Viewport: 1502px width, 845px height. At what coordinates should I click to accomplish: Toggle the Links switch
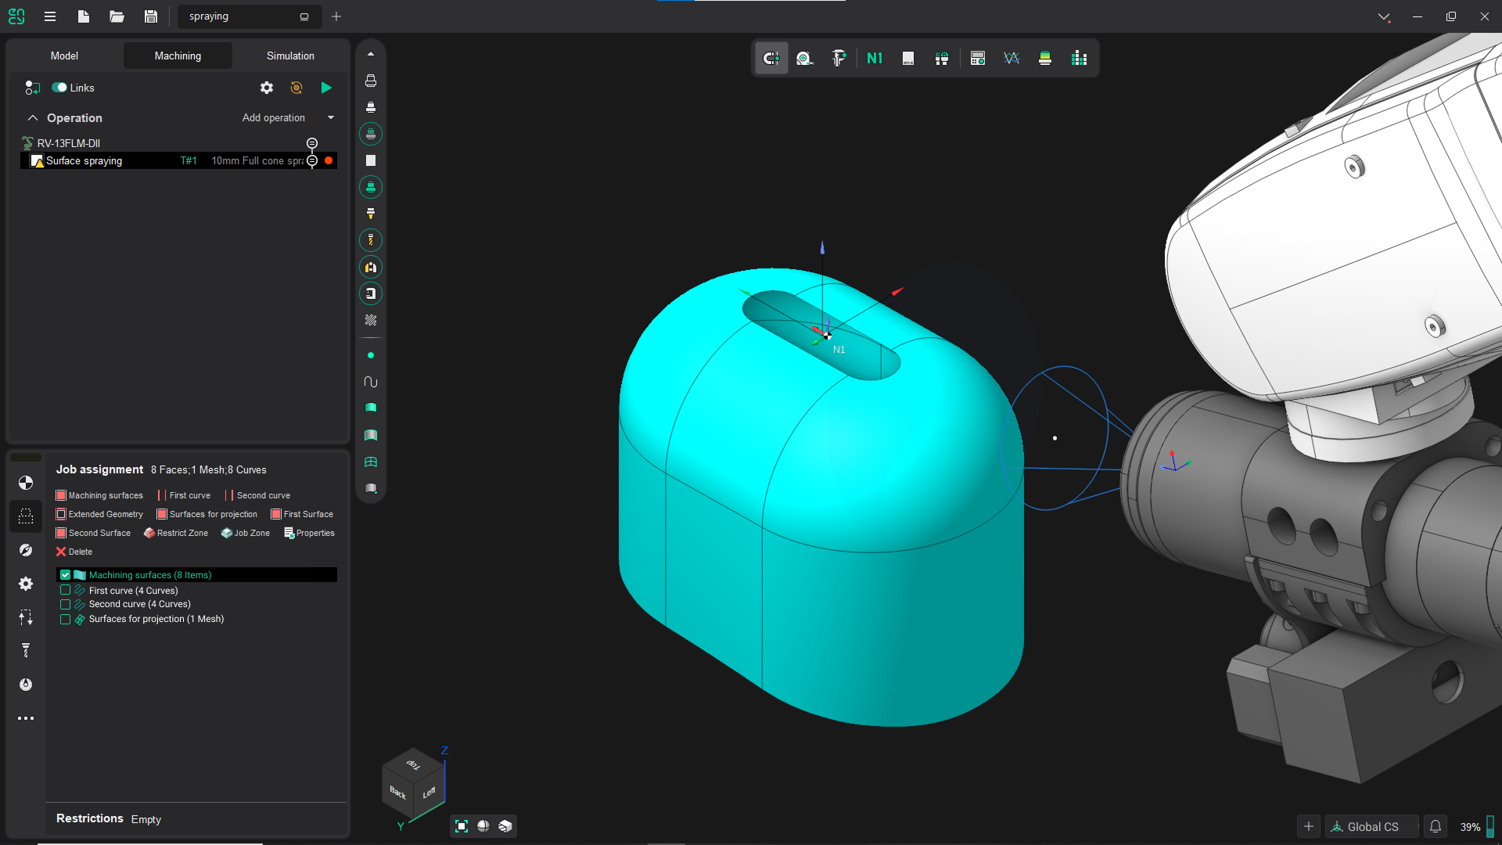(59, 88)
